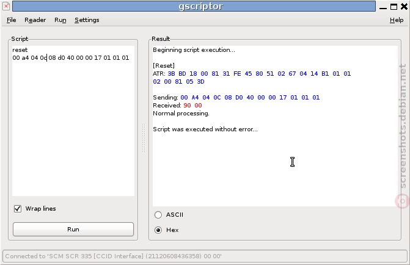Click 'Script was executed without error...' line

click(205, 129)
